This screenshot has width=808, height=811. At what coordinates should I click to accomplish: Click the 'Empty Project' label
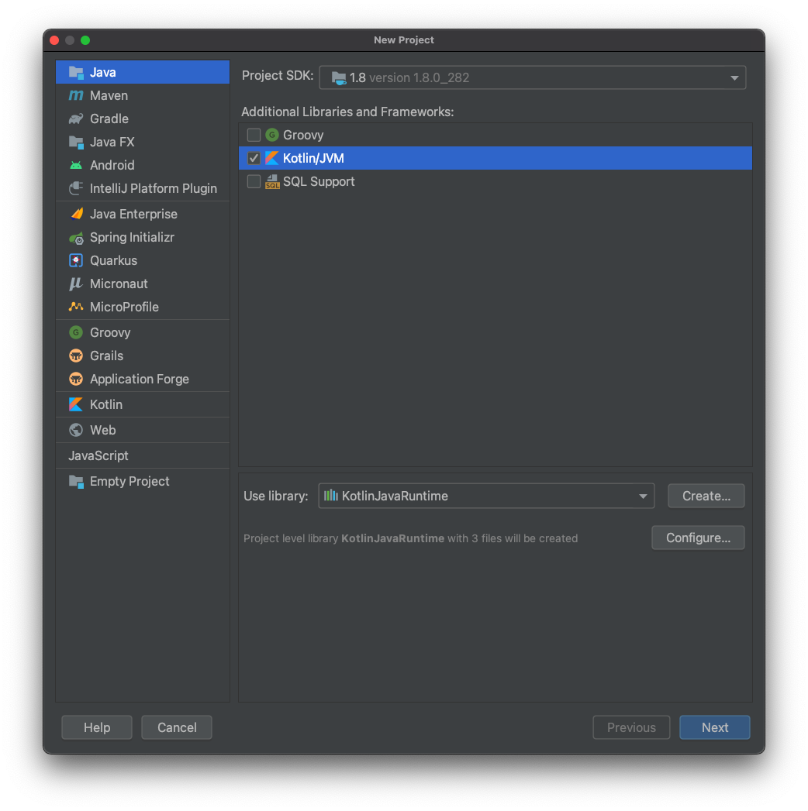point(129,482)
